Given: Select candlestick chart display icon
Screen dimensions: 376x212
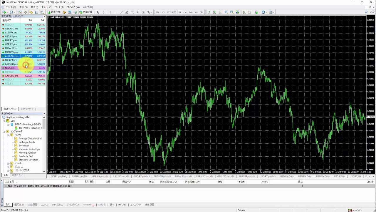Looking at the screenshot, I should click(x=214, y=12).
